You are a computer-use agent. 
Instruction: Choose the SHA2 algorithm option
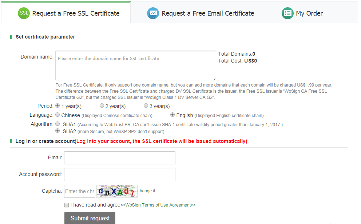pos(57,131)
